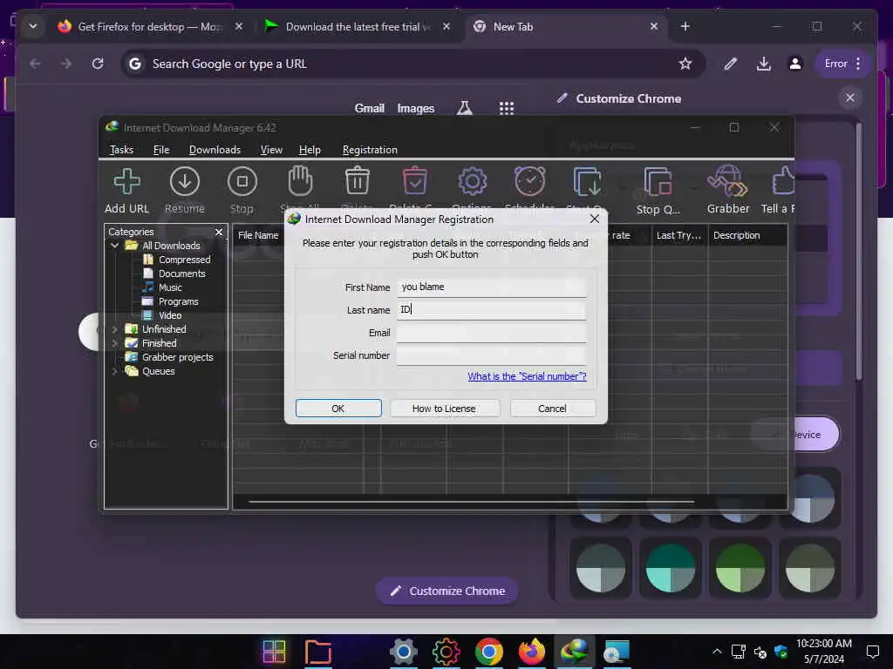Select the gray-blue theme swatch beside teal

[601, 568]
